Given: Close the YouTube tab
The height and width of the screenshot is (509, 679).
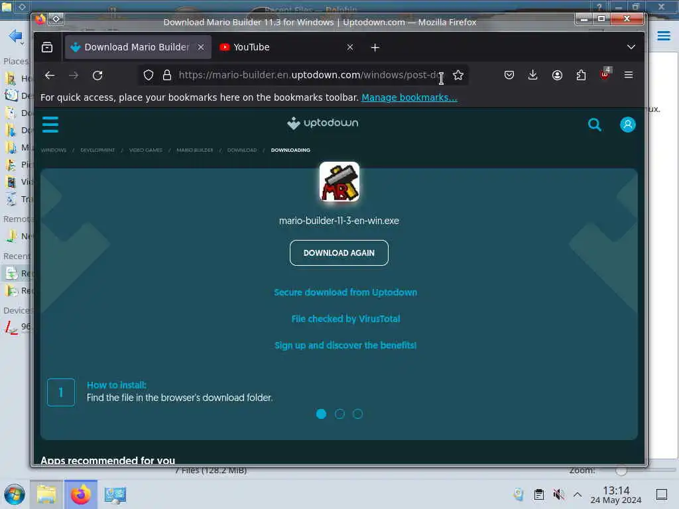Looking at the screenshot, I should 350,47.
